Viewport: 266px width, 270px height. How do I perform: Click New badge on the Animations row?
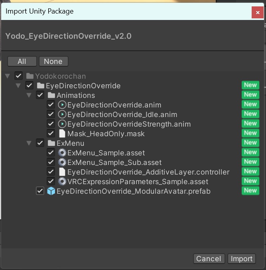tap(250, 95)
